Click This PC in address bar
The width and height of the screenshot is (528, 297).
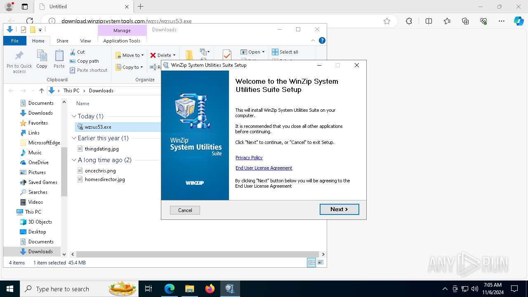pos(71,91)
